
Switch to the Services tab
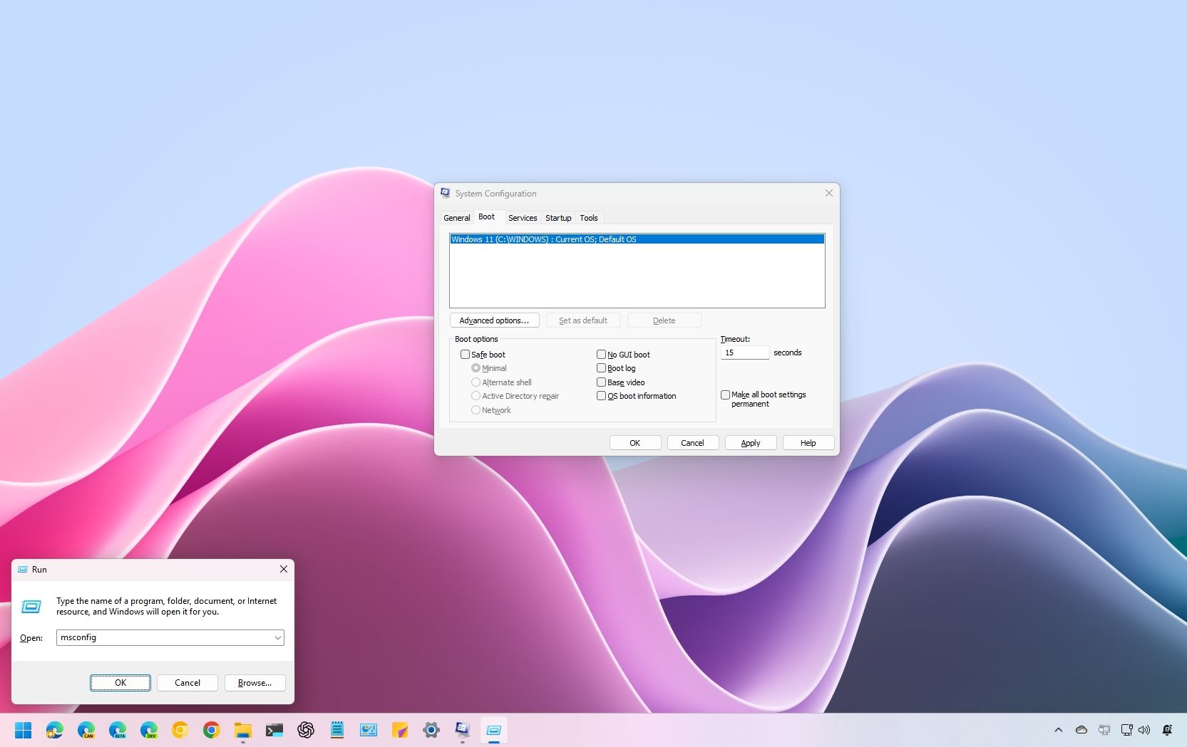click(x=523, y=217)
